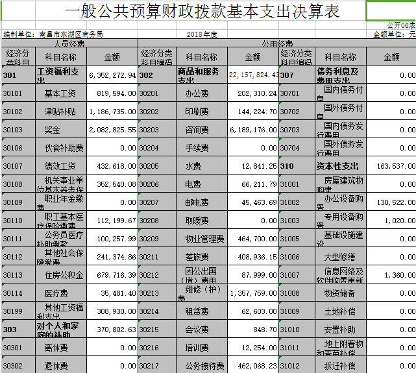Viewport: 416px width, 373px height.
Task: Click the 大型修缮 cell
Action: pos(339,257)
